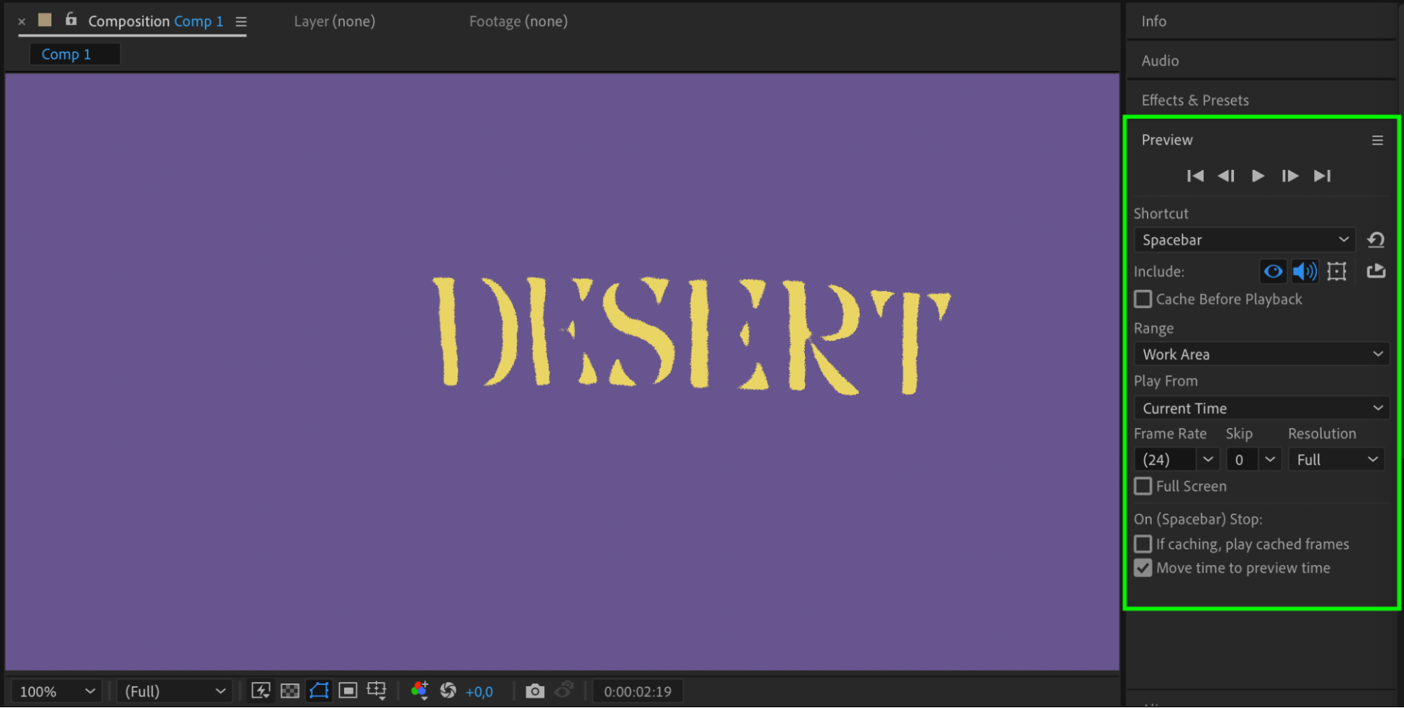The width and height of the screenshot is (1404, 708).
Task: Open the Work Area range dropdown
Action: [1261, 354]
